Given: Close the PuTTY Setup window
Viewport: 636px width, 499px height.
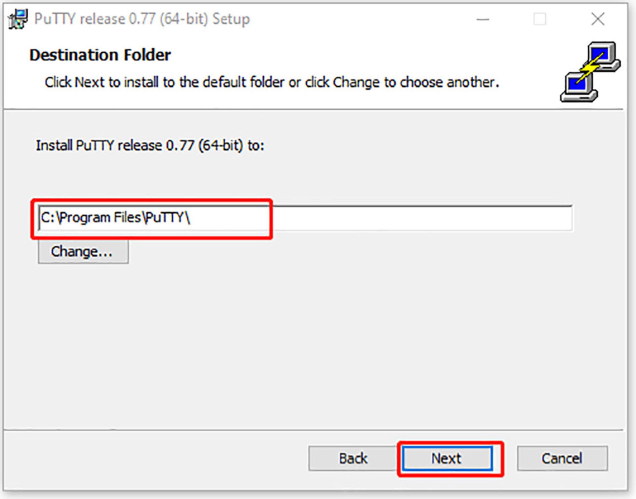Looking at the screenshot, I should (598, 19).
